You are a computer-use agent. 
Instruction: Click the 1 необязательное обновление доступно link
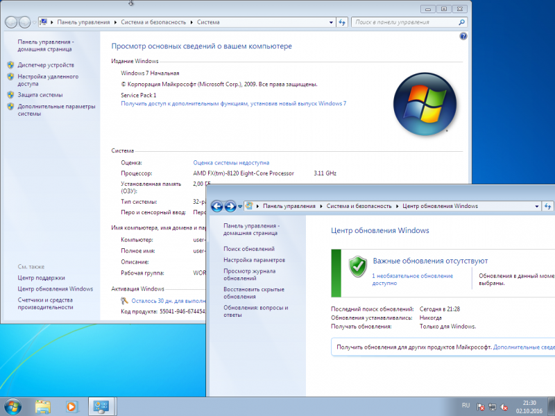(x=412, y=279)
